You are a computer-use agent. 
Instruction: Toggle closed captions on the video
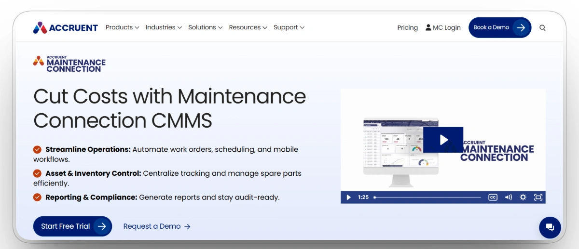click(x=493, y=197)
